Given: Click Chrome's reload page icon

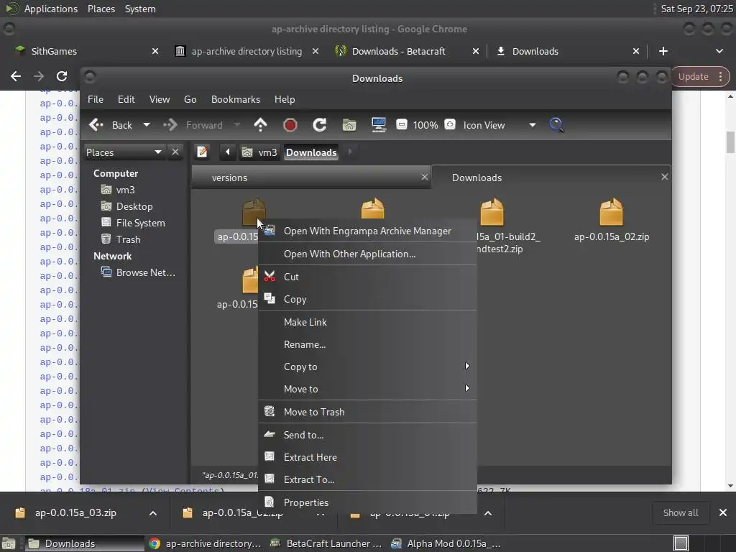Looking at the screenshot, I should (x=62, y=76).
